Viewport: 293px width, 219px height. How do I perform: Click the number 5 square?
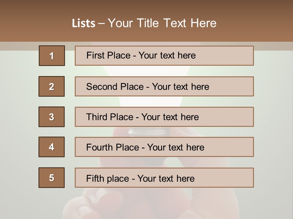[x=52, y=178]
